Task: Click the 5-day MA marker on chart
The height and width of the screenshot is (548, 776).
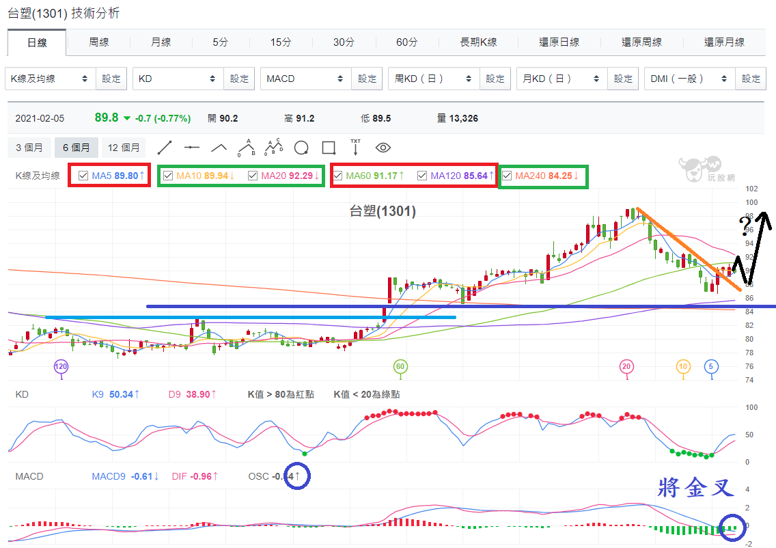Action: 711,367
